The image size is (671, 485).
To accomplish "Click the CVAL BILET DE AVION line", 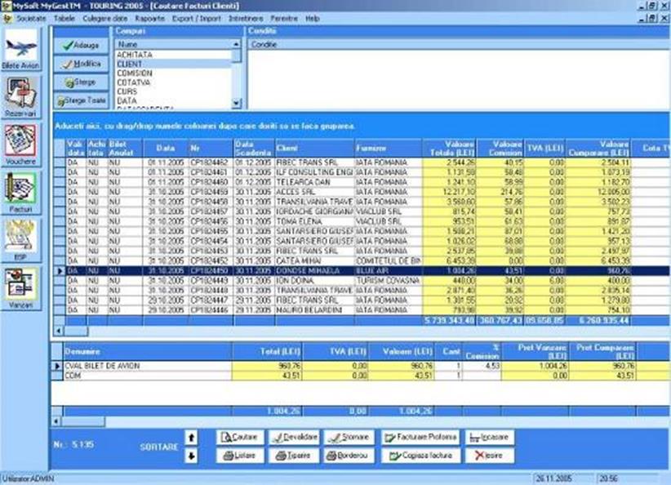I will pyautogui.click(x=362, y=366).
